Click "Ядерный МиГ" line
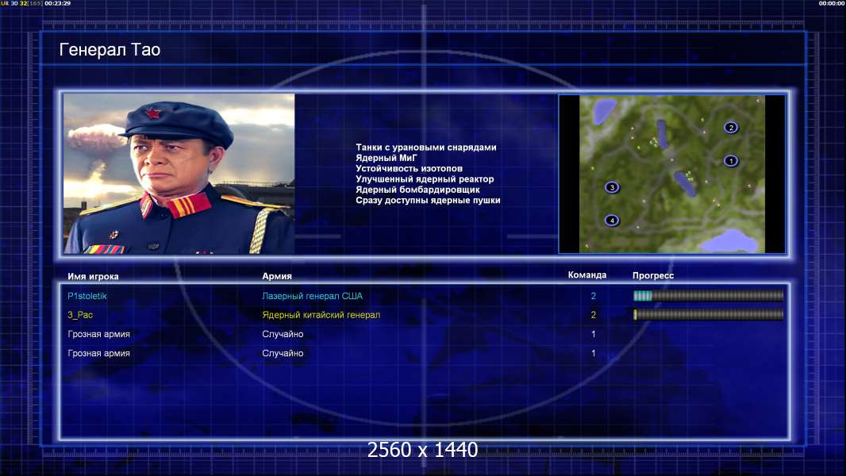 tap(386, 158)
